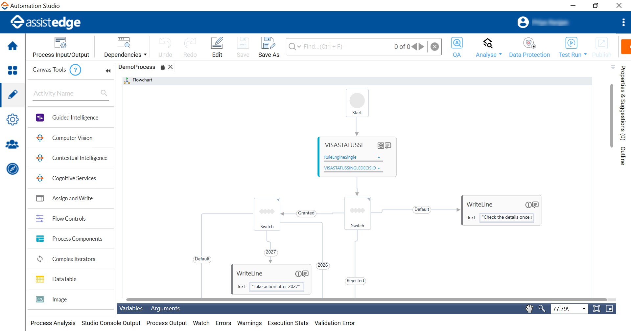
Task: Toggle the annotation comment on VISASTATUSSI
Action: 388,145
